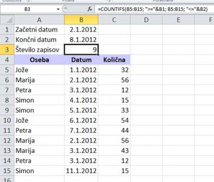Open the Name Box dropdown arrow
The width and height of the screenshot is (214, 182).
pos(58,9)
